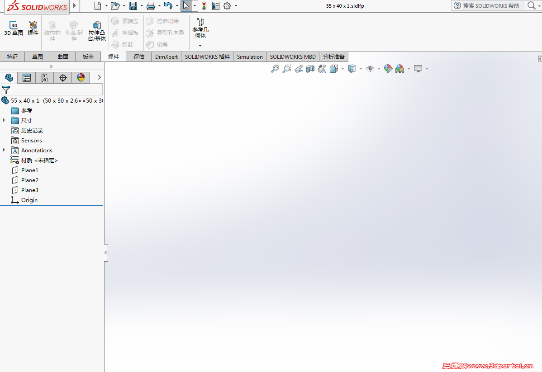Open Reference Geometry (参考几何体) tool
The height and width of the screenshot is (372, 542).
[x=200, y=28]
